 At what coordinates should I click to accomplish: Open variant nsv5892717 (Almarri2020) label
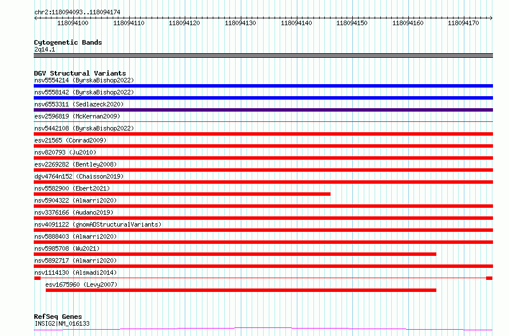(x=75, y=260)
